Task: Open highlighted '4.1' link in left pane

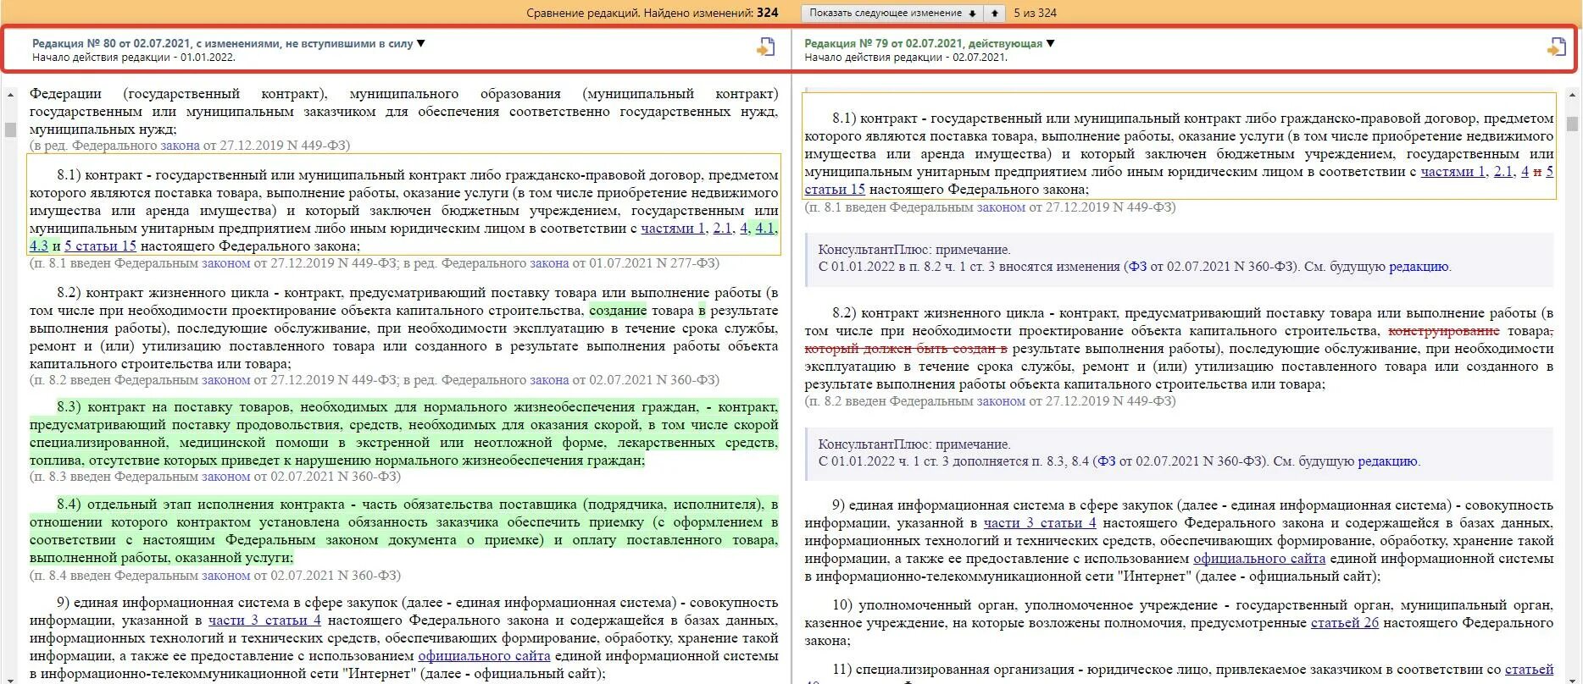Action: [765, 228]
